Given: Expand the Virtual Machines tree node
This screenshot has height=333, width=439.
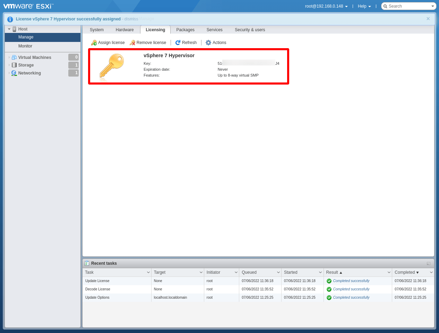Looking at the screenshot, I should 9,58.
